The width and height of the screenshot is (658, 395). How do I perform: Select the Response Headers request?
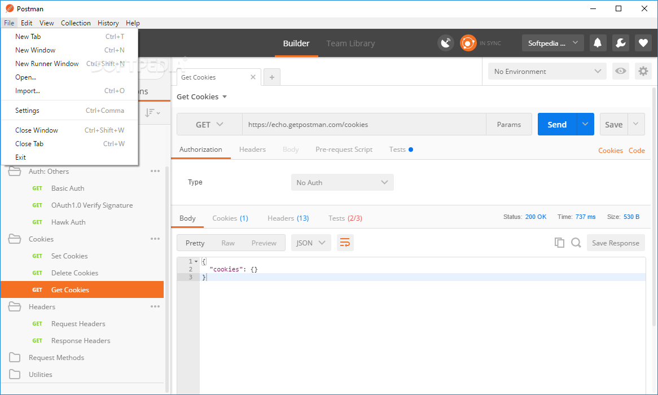pyautogui.click(x=82, y=340)
